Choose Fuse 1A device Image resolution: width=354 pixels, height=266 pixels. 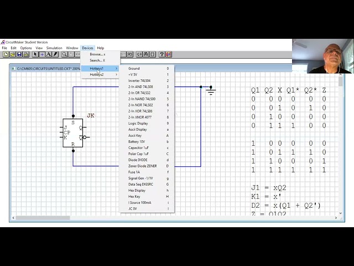[147, 172]
